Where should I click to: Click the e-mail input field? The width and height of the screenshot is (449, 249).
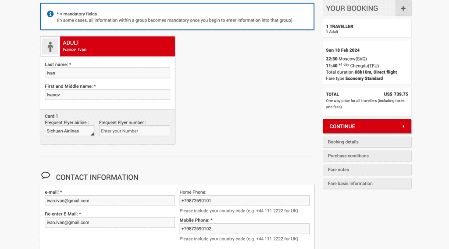point(110,201)
